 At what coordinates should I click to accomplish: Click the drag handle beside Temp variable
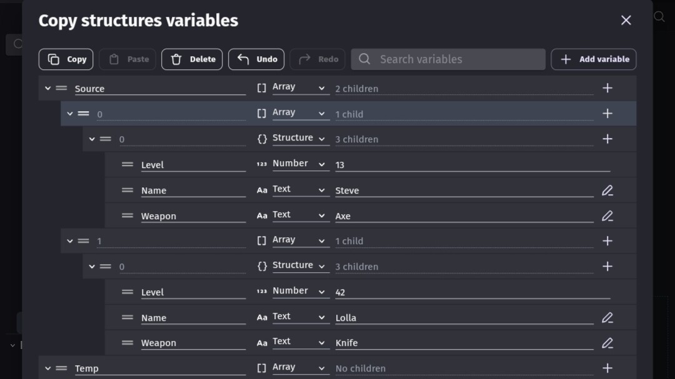(61, 368)
